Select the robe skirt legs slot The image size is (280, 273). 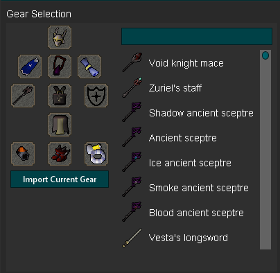(x=60, y=125)
